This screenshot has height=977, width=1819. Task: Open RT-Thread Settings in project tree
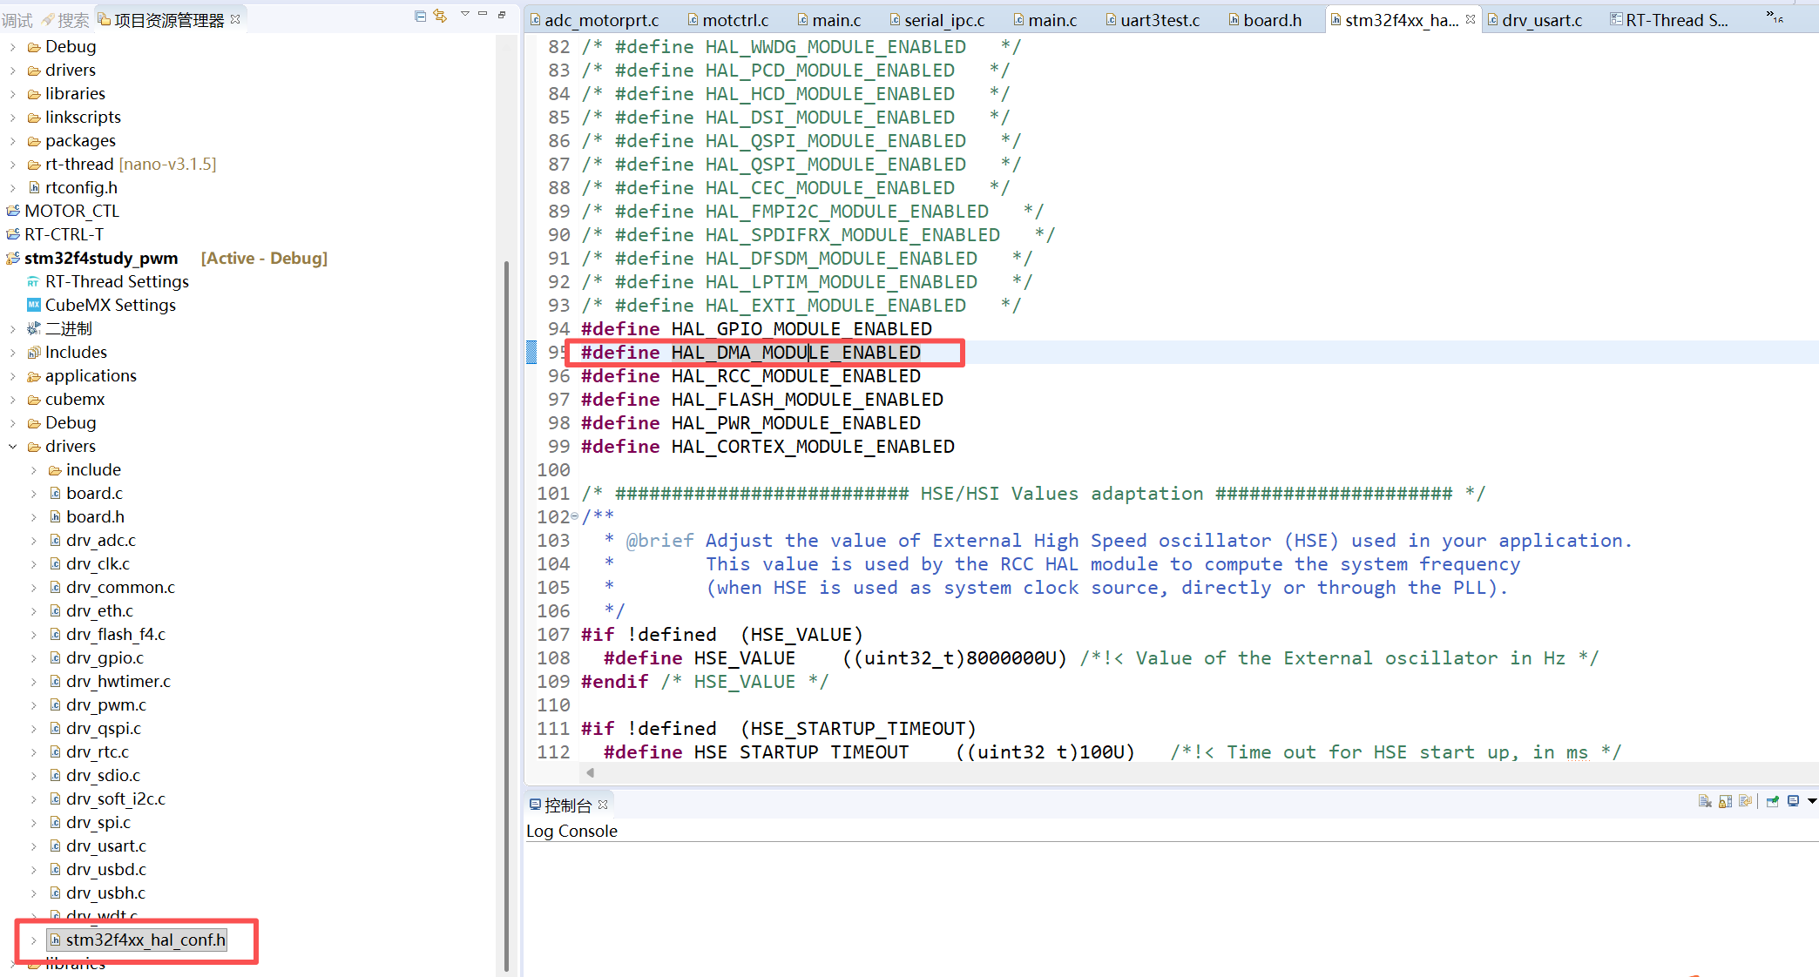tap(117, 281)
